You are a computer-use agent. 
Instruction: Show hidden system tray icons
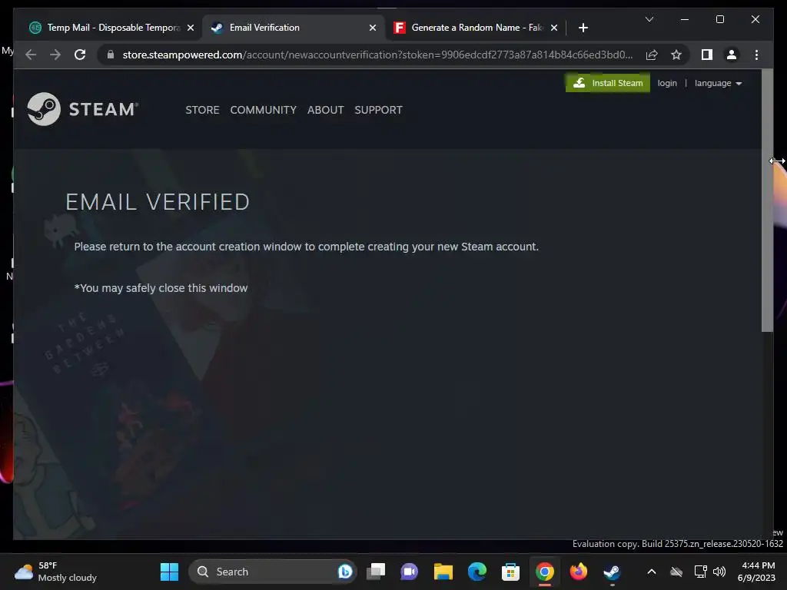coord(652,572)
